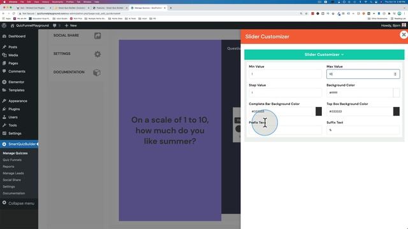Click the Suffix Text input field
Image resolution: width=408 pixels, height=229 pixels.
coord(363,130)
